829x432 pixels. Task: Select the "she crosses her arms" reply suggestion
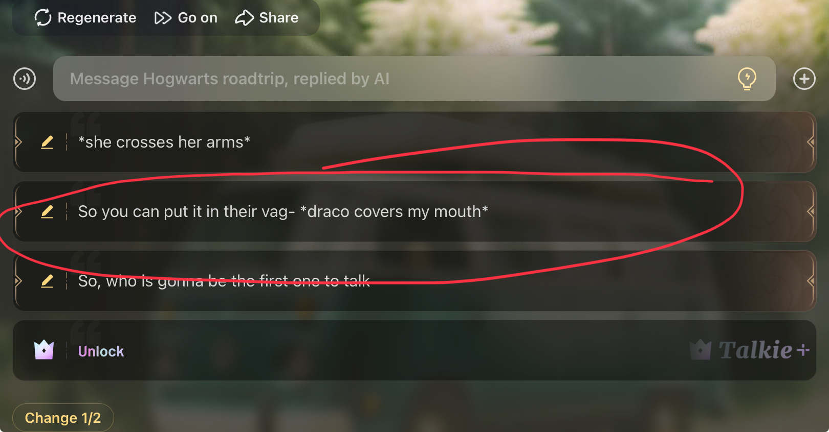pos(414,142)
